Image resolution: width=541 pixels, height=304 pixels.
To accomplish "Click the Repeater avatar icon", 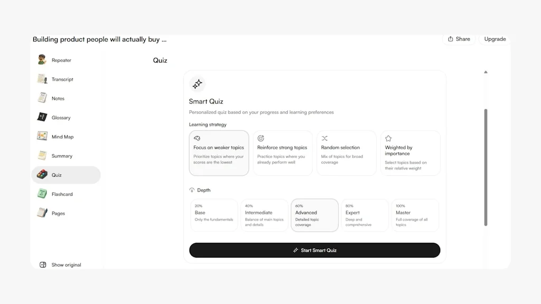I will pos(42,60).
